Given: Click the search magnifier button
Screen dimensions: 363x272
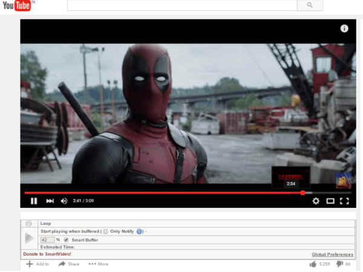Looking at the screenshot, I should 310,5.
